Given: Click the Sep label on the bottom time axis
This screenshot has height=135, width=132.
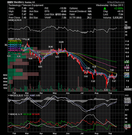Looking at the screenshot, I should [x=110, y=134].
